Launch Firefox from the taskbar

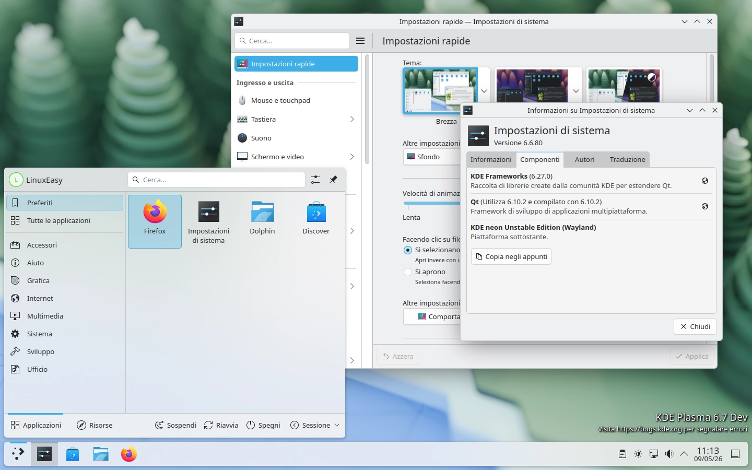pos(129,454)
